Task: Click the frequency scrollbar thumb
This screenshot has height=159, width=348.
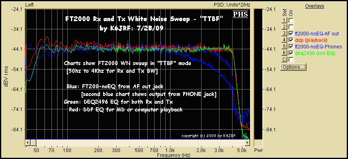Action: click(x=33, y=143)
